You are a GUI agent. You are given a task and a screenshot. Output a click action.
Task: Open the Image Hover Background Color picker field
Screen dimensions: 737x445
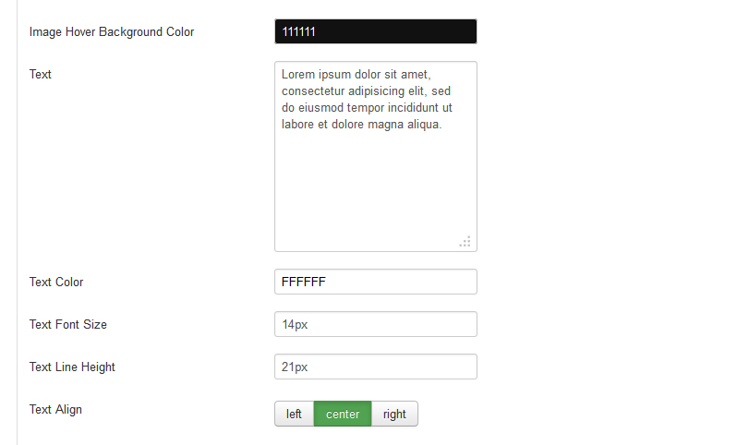376,31
